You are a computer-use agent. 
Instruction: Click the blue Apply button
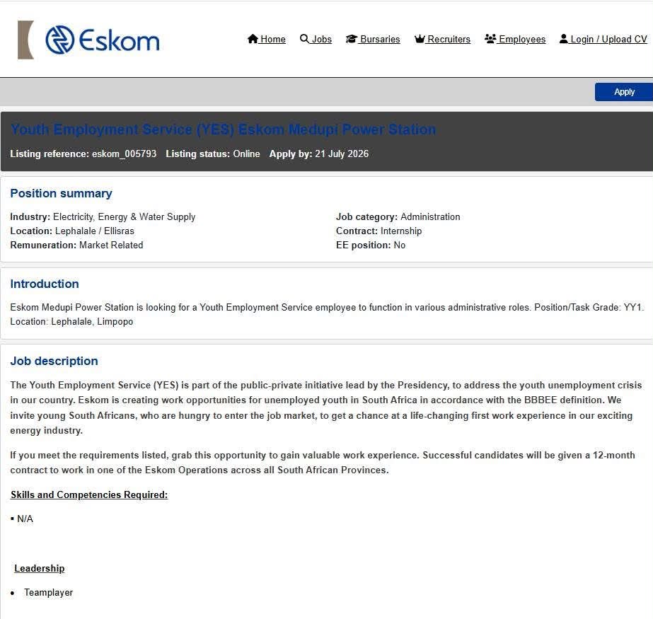click(624, 92)
